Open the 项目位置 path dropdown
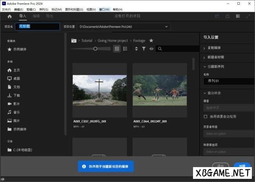 point(166,27)
